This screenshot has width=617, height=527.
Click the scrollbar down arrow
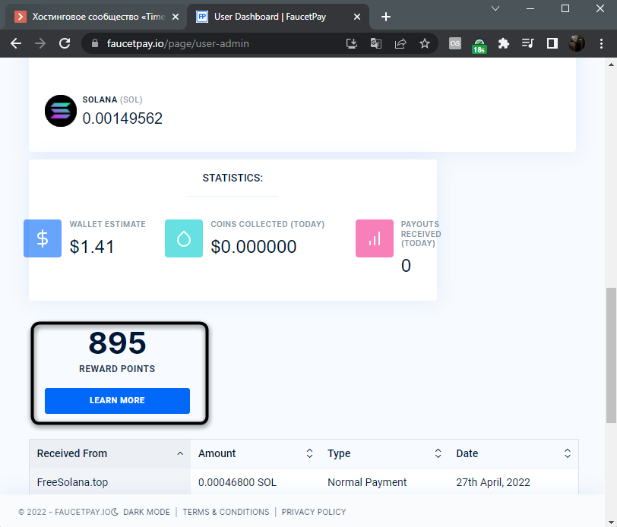point(611,522)
